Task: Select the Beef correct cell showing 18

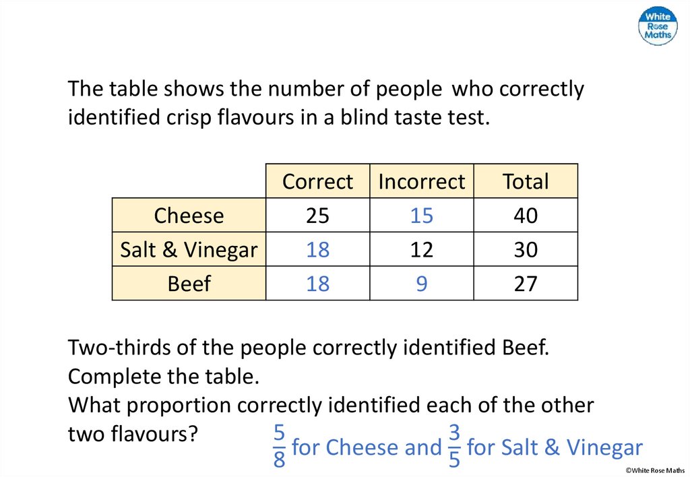Action: click(317, 284)
